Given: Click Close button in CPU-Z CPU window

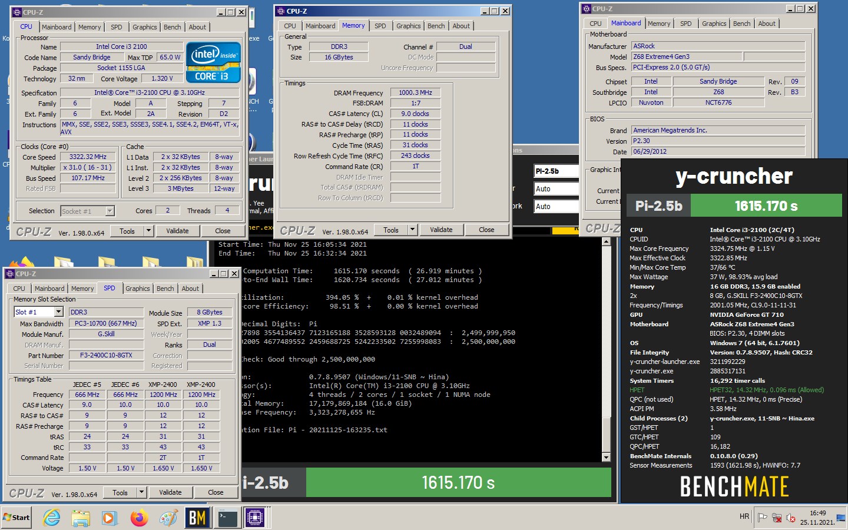Looking at the screenshot, I should click(x=223, y=231).
